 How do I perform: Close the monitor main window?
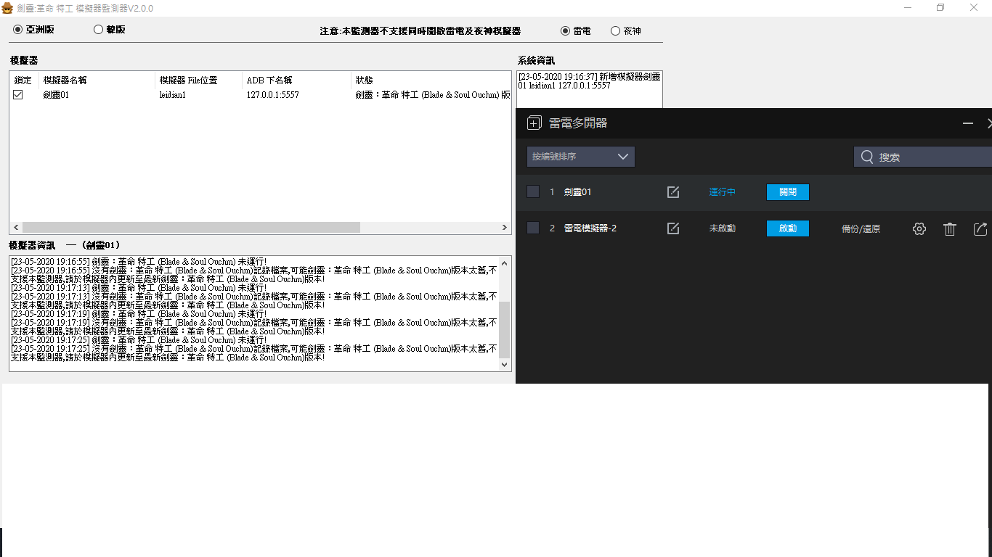[x=974, y=7]
